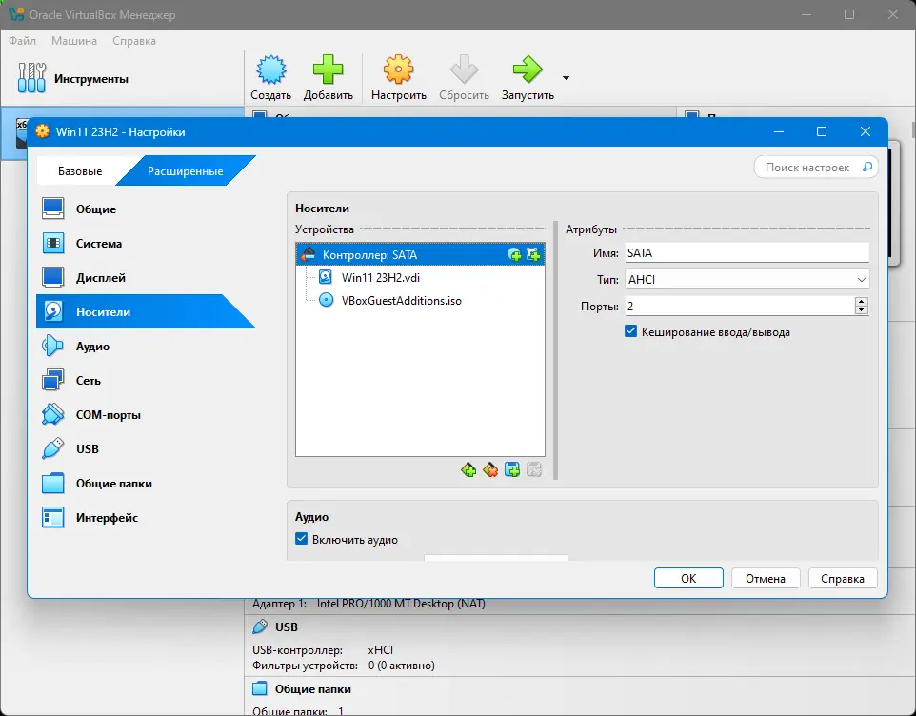Confirm settings with the OK button
The image size is (916, 716).
[688, 578]
